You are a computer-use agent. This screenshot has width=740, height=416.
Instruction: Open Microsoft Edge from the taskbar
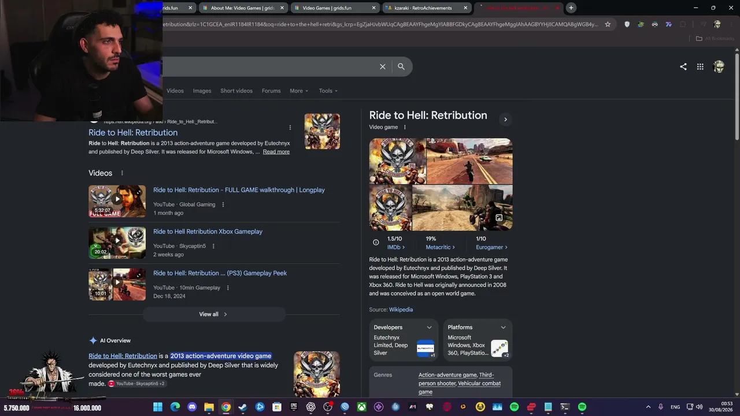[175, 407]
